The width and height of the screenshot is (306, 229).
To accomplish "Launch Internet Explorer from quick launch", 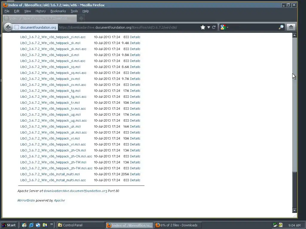I will (31, 225).
